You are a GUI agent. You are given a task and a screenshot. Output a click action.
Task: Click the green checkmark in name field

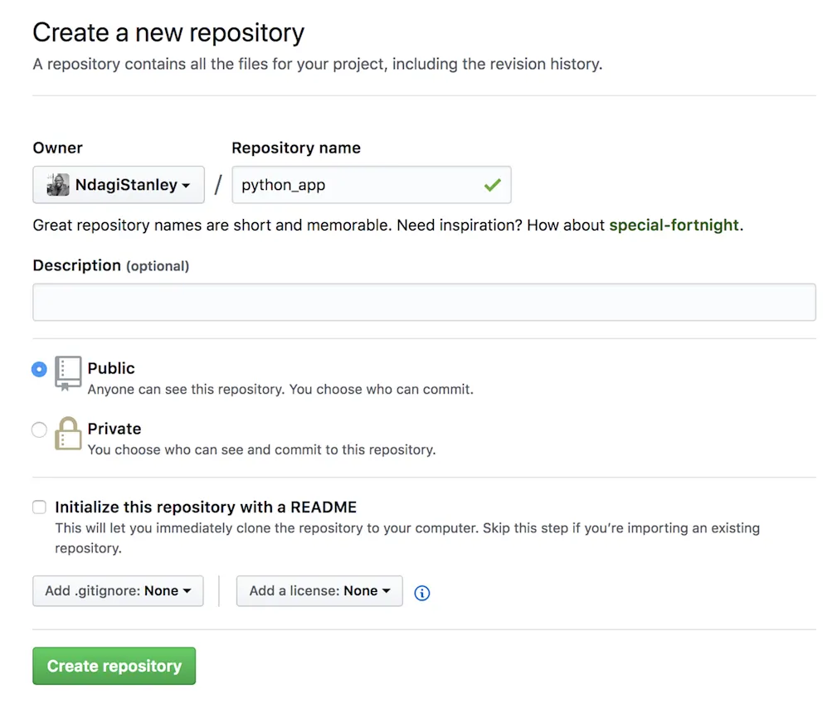click(493, 185)
